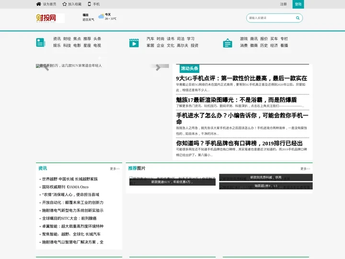This screenshot has width=345, height=259.
Task: Open 世界越野 中国长城 news item
Action: point(70,179)
